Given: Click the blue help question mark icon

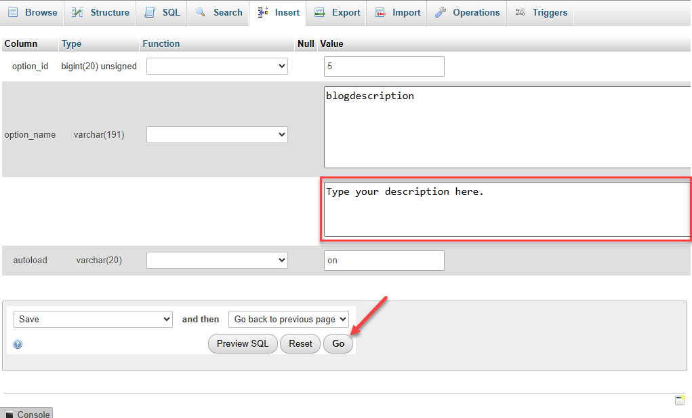Looking at the screenshot, I should [18, 344].
